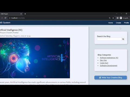The height and width of the screenshot is (97, 130).
Task: Focus the Search the Blog text field
Action: [x=109, y=39]
